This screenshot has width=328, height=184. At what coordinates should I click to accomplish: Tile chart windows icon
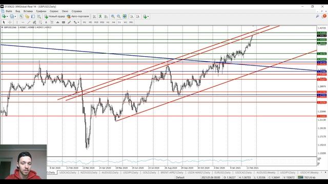tap(125, 16)
